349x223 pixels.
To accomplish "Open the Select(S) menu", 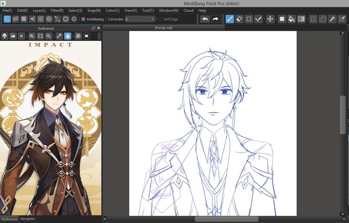I will [75, 10].
